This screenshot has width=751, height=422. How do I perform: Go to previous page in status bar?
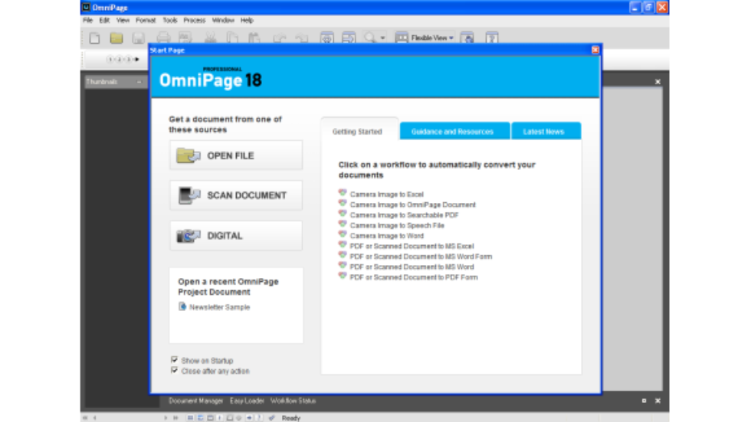(x=95, y=417)
